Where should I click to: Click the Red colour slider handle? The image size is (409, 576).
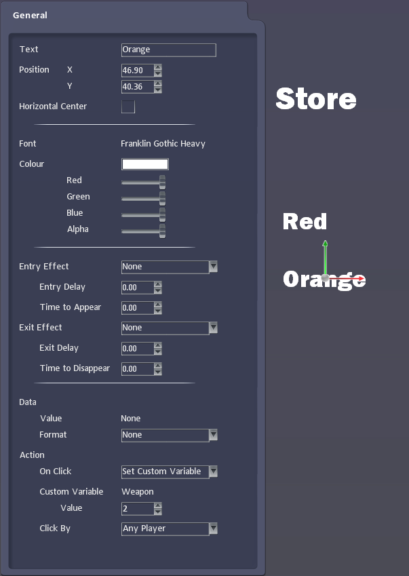coord(162,181)
